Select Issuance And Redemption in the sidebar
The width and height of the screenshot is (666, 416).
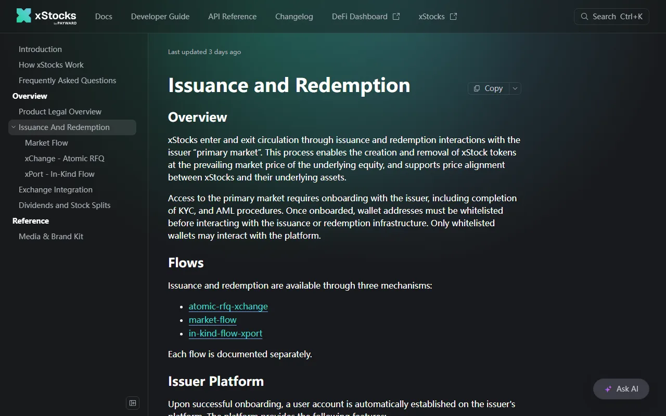tap(72, 127)
